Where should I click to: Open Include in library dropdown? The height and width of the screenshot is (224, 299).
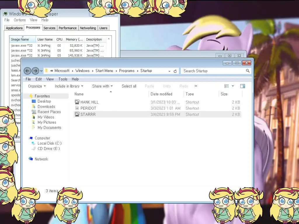coord(69,86)
